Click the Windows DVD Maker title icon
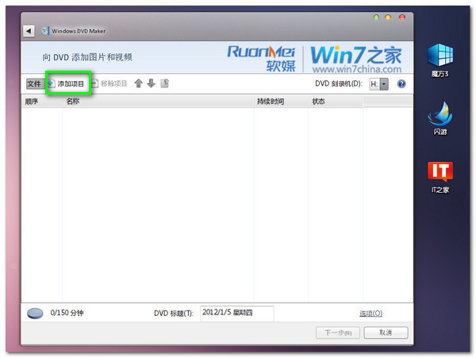Viewport: 476px width, 358px height. [45, 31]
